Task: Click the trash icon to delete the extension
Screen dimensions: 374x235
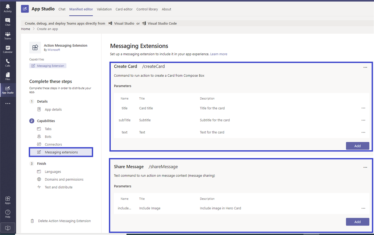Action: [33, 221]
